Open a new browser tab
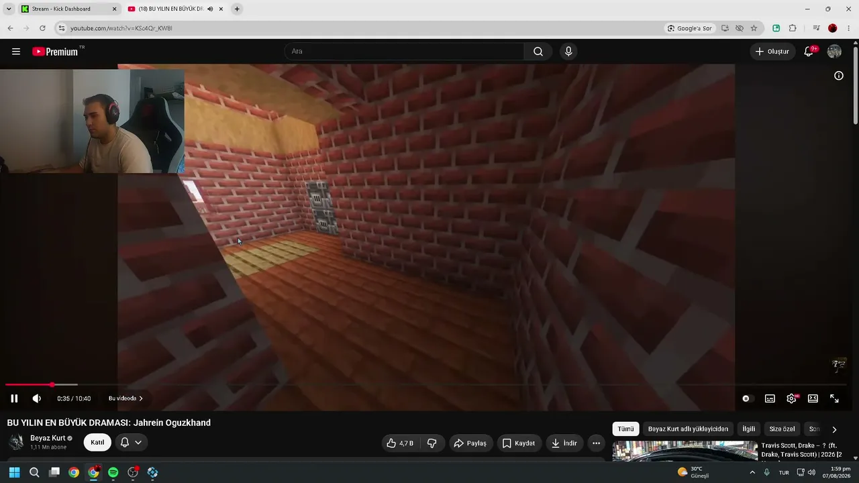Image resolution: width=859 pixels, height=483 pixels. click(237, 9)
